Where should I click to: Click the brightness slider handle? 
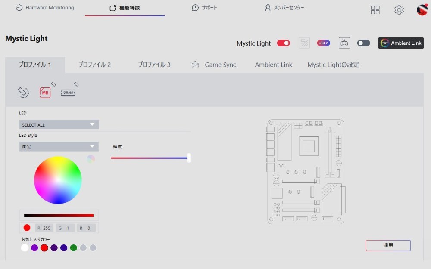tap(189, 158)
